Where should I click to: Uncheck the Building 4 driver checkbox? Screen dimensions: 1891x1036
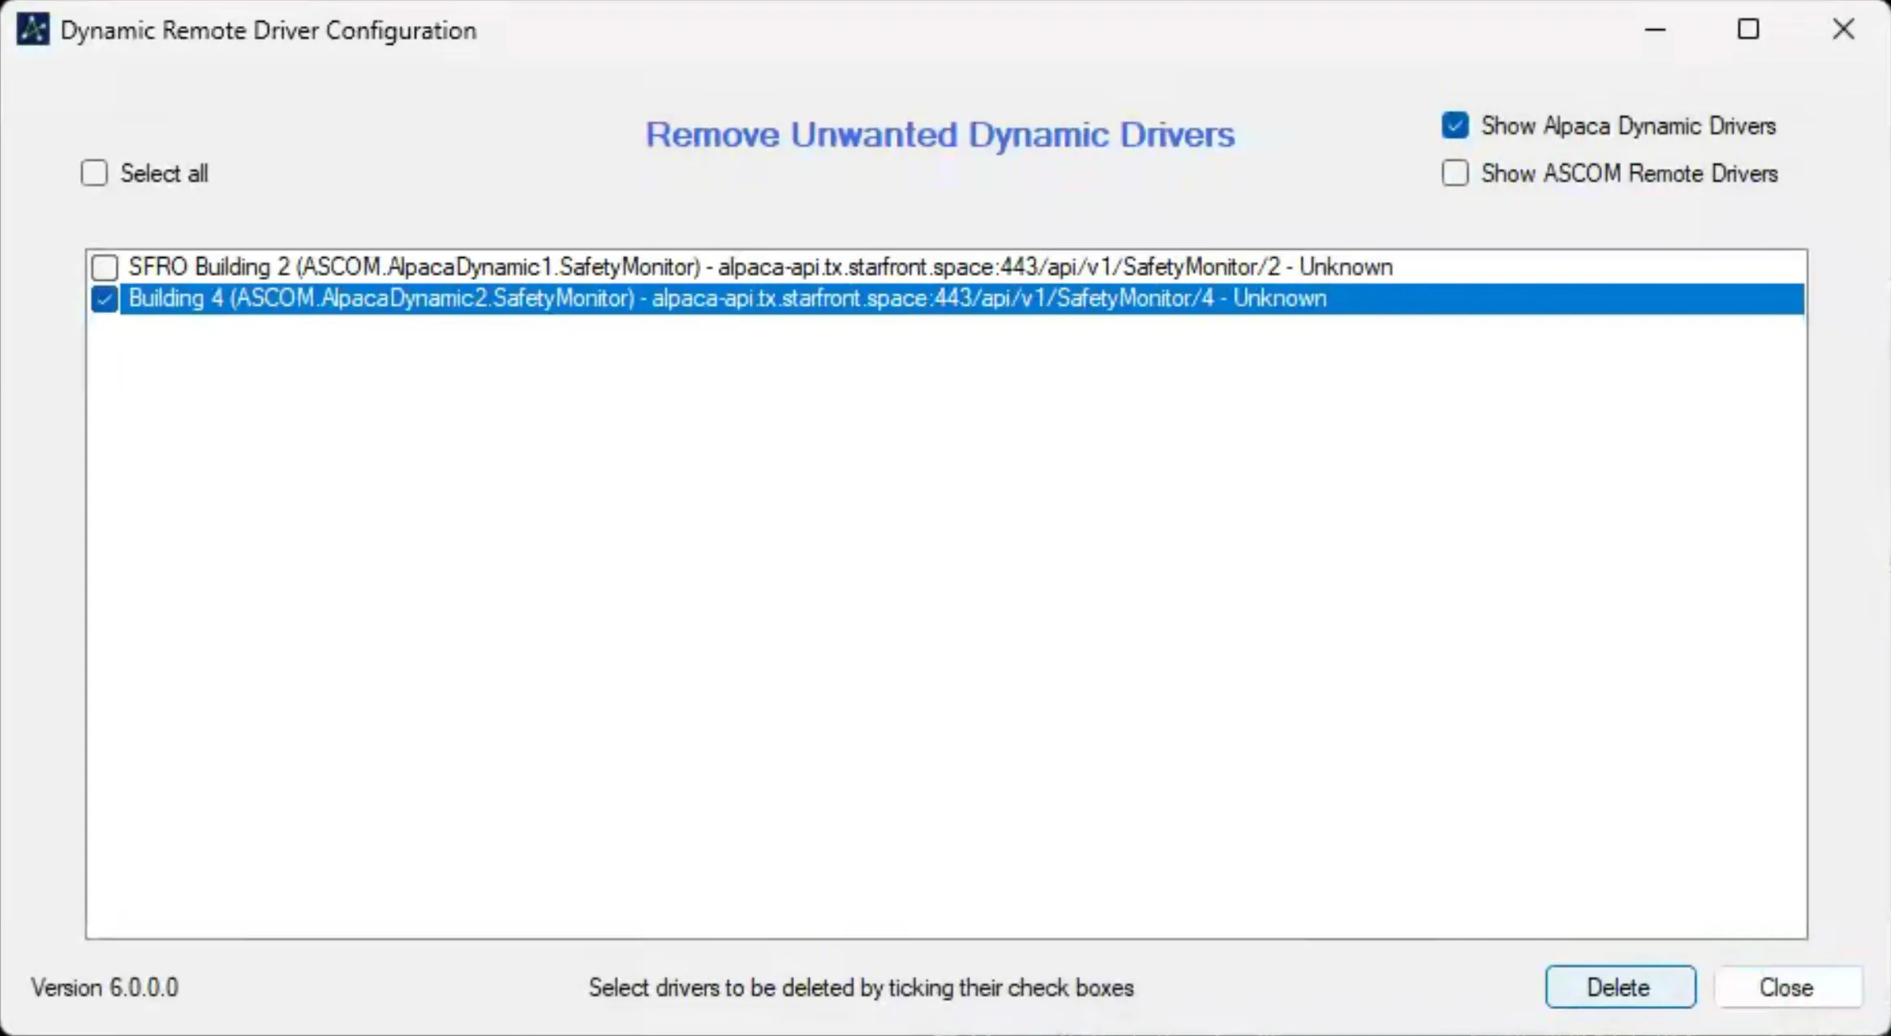click(105, 299)
